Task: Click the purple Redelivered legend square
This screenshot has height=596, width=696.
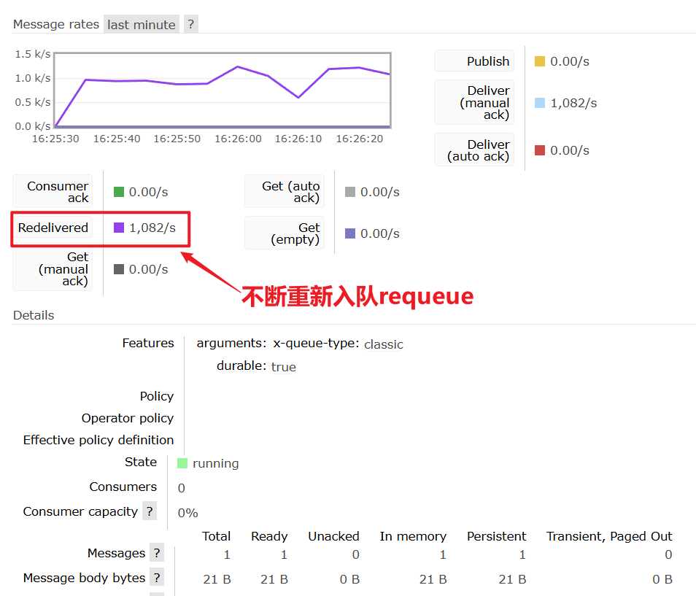Action: pyautogui.click(x=119, y=228)
